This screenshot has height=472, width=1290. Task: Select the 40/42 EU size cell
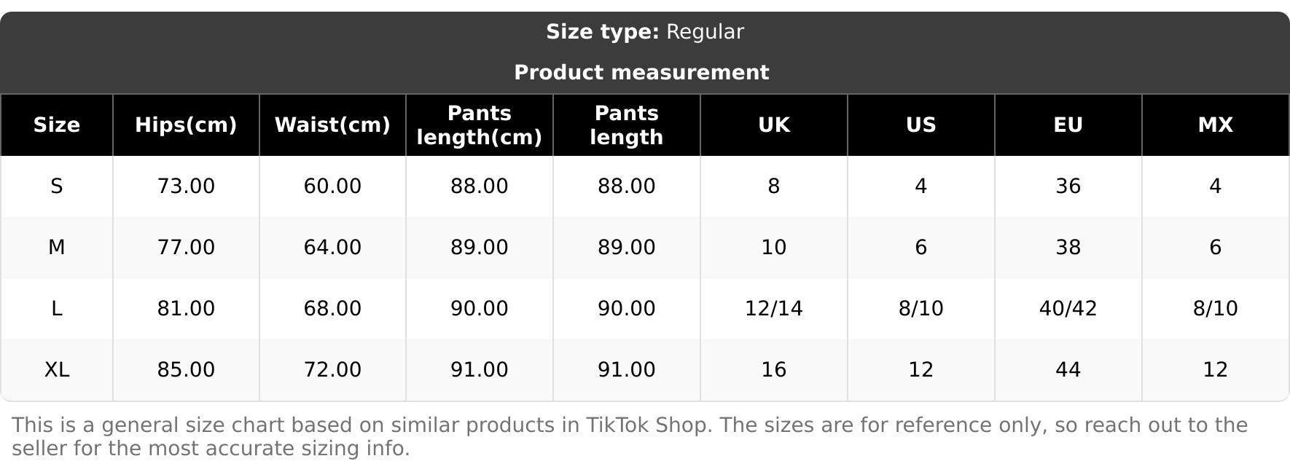point(1068,309)
